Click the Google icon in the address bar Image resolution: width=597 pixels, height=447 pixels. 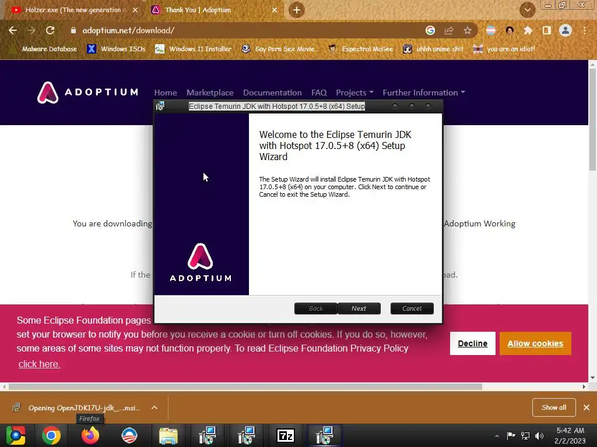coord(430,30)
